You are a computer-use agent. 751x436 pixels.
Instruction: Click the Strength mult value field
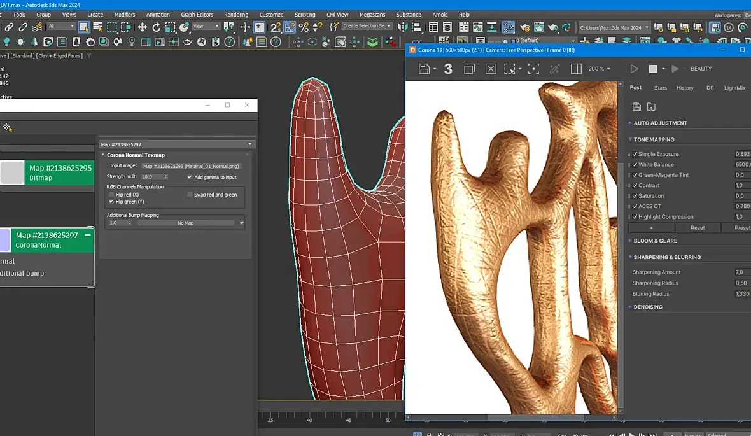[x=150, y=177]
